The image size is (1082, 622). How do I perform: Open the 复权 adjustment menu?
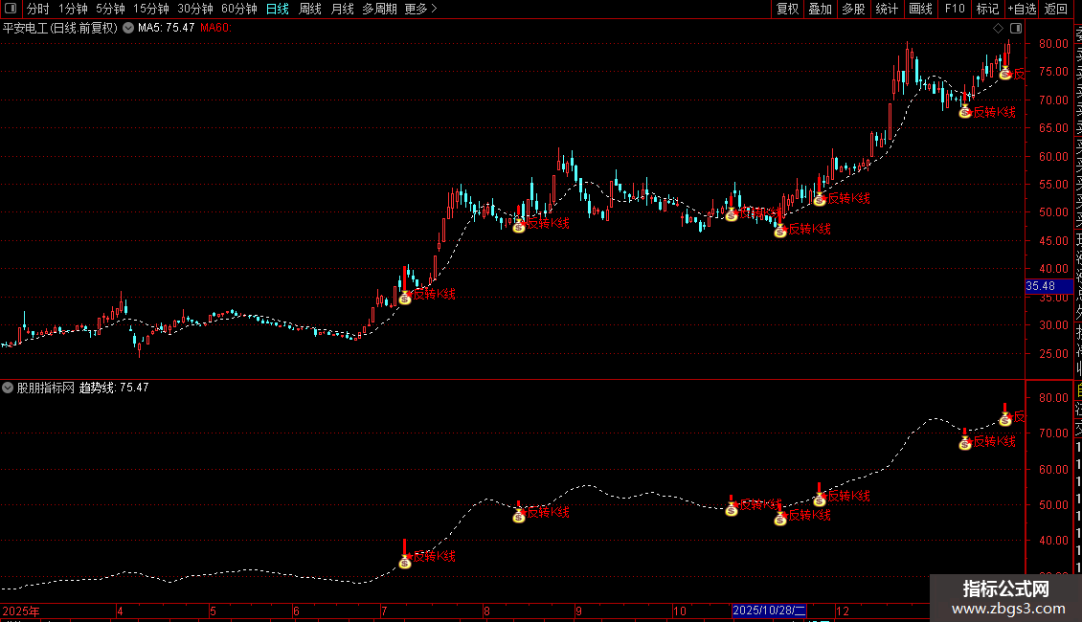tap(787, 9)
